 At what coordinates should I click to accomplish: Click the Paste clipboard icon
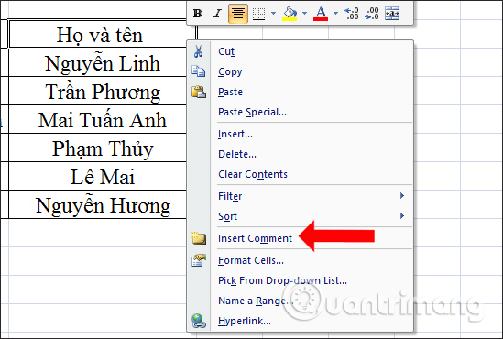(199, 92)
